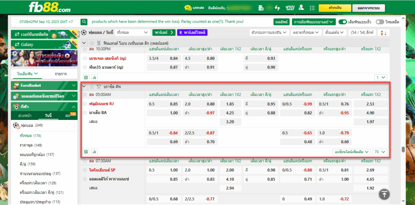Image resolution: width=415 pixels, height=205 pixels.
Task: Open the ตัวกรองการแข่งขัน filter dropdown
Action: point(269,33)
